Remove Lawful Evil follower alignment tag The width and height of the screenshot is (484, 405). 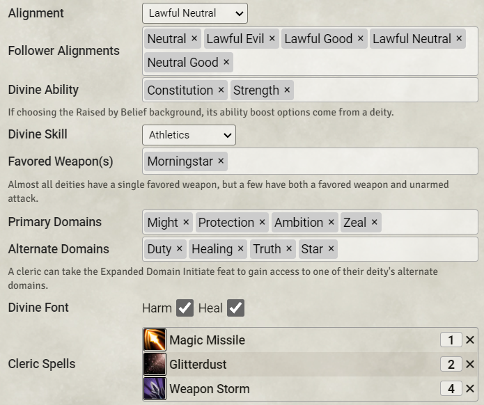pos(272,39)
